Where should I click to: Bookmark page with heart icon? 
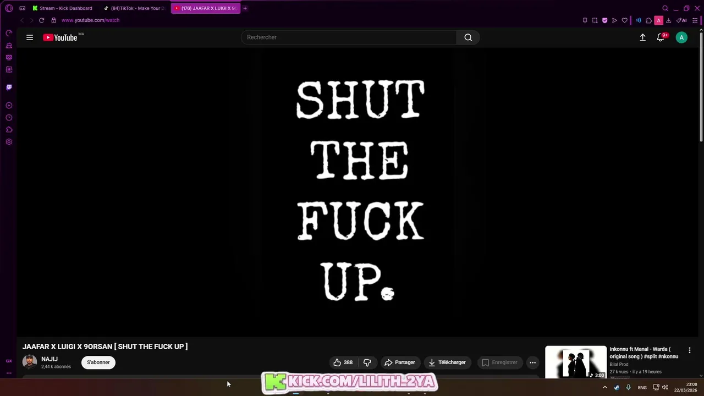624,20
